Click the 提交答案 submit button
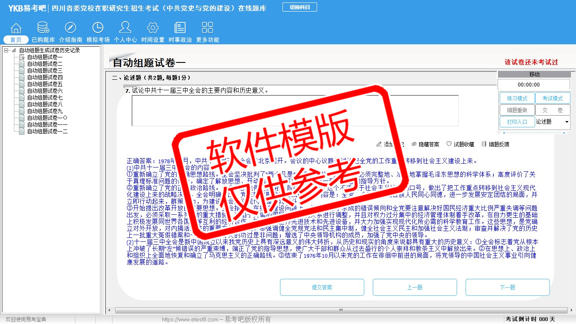Viewport: 576px width, 324px height. (322, 287)
